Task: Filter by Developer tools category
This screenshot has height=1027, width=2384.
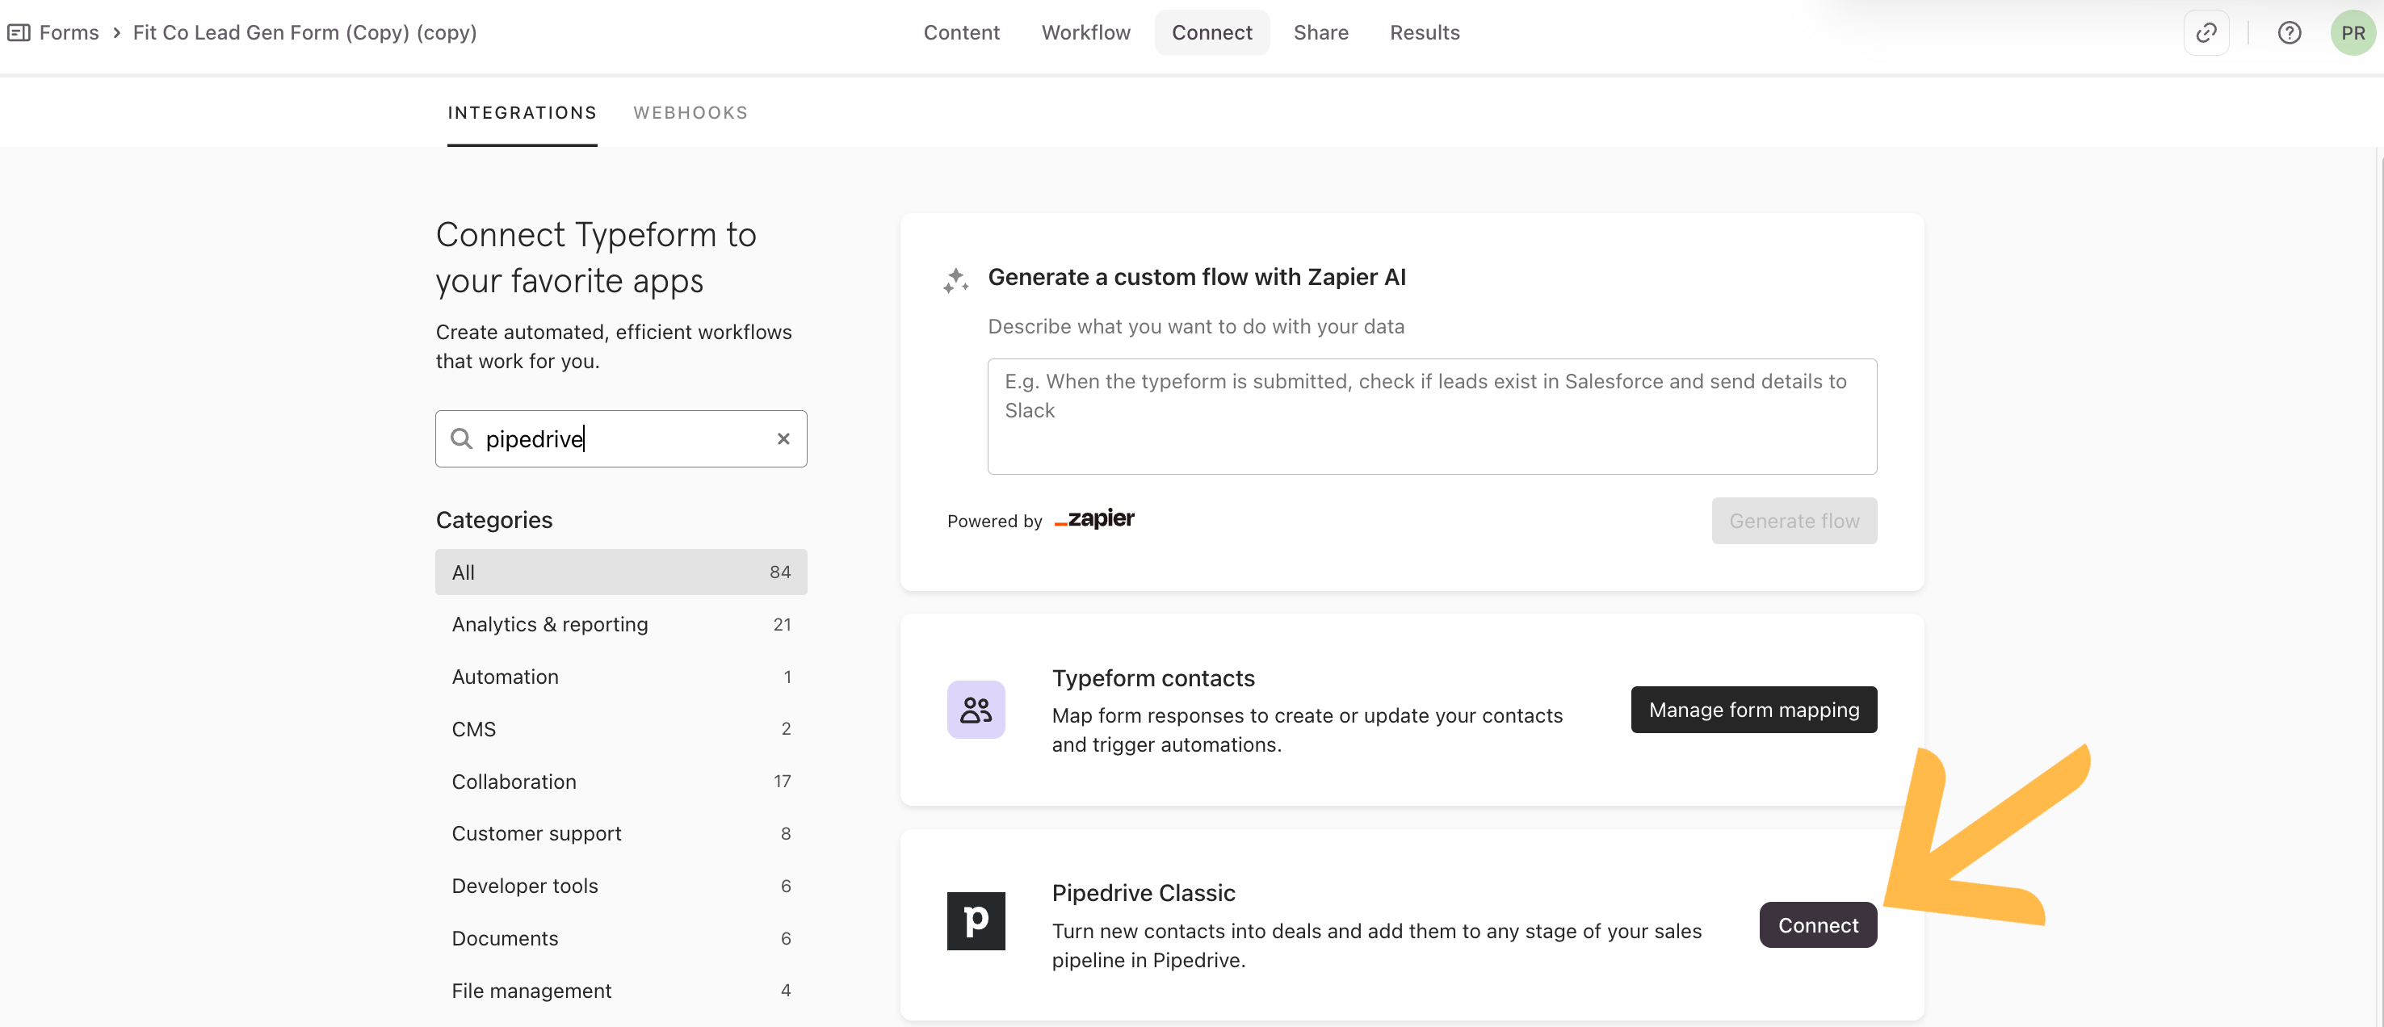Action: (621, 886)
